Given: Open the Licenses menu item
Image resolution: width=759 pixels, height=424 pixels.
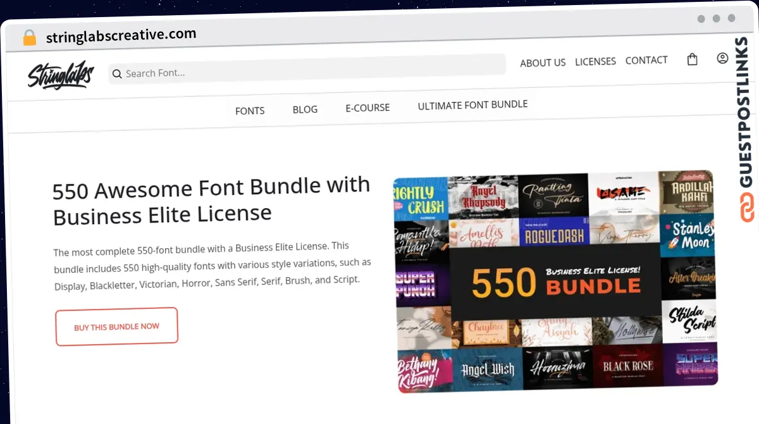Looking at the screenshot, I should [595, 61].
